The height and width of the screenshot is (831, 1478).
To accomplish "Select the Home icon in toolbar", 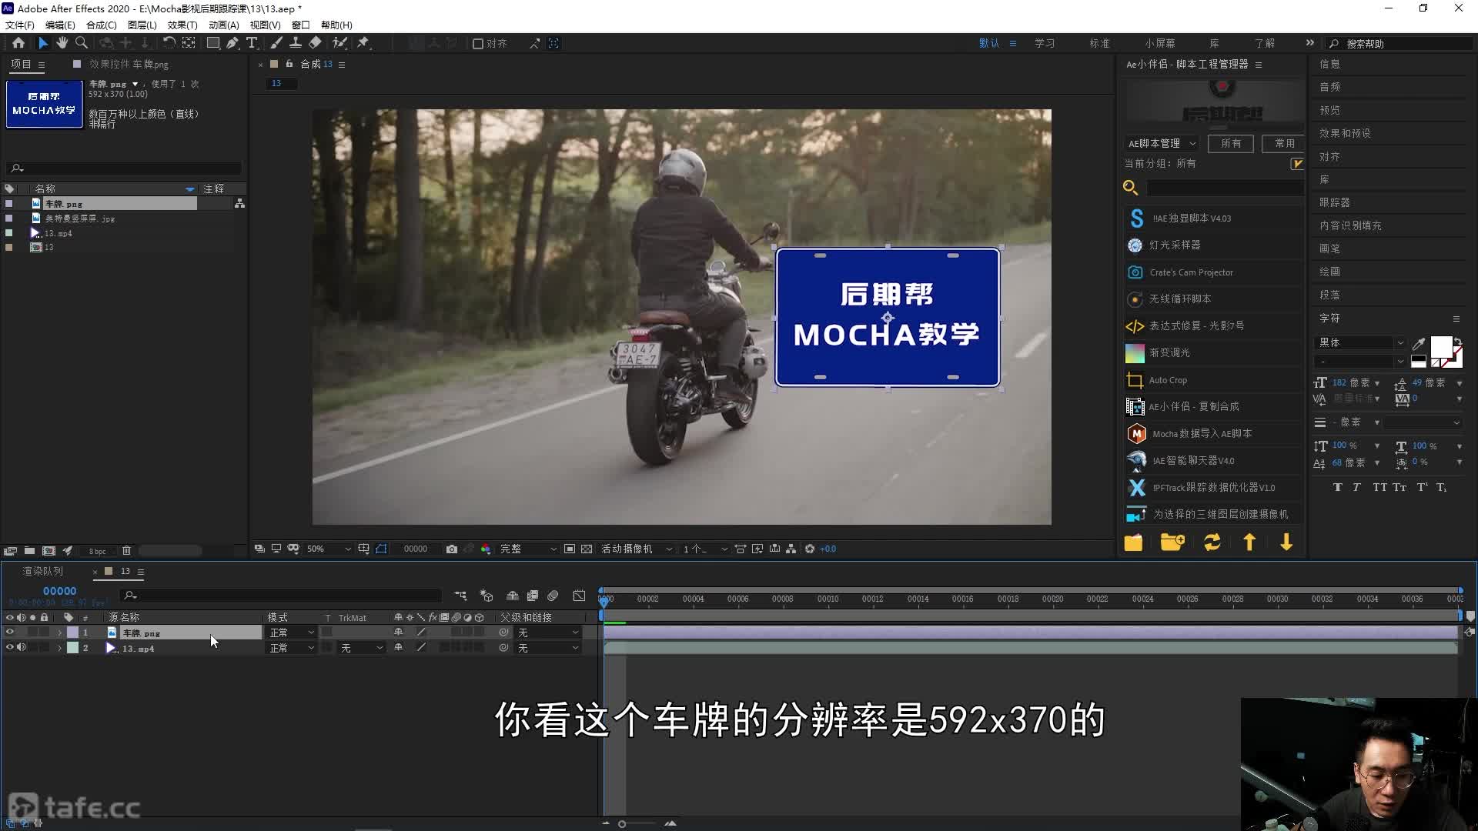I will [x=18, y=43].
